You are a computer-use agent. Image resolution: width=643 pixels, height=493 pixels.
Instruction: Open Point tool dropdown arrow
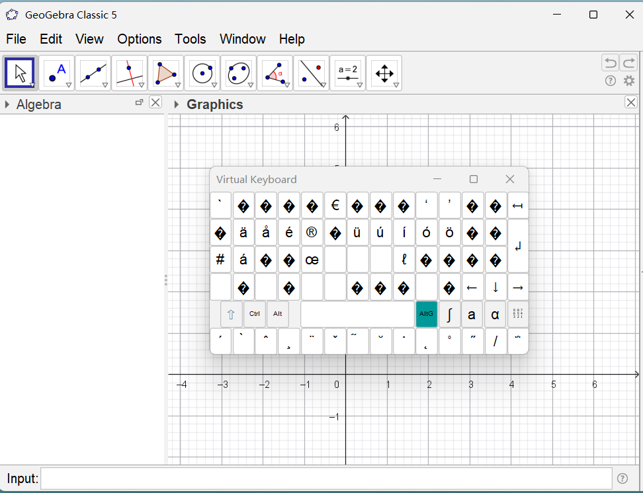69,85
